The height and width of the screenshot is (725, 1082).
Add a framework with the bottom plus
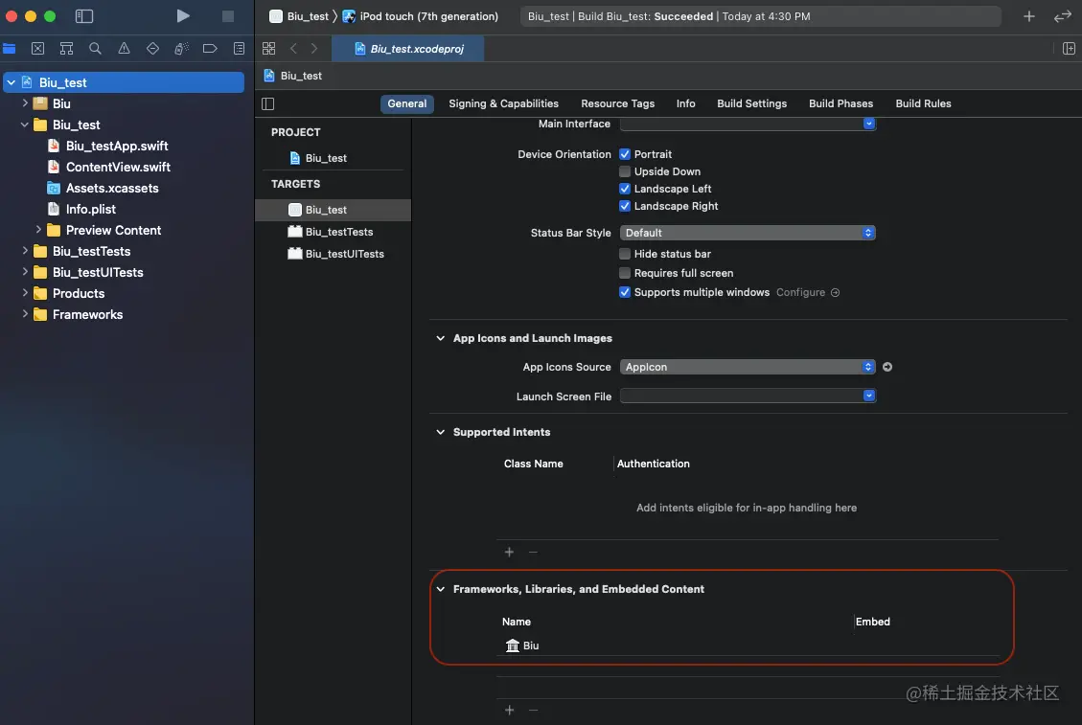point(509,710)
